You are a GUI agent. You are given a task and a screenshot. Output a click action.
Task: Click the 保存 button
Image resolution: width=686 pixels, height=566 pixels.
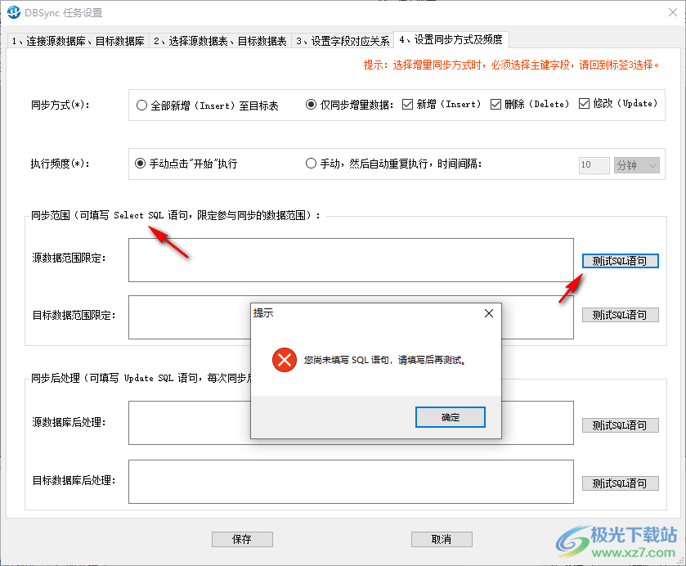pyautogui.click(x=242, y=539)
